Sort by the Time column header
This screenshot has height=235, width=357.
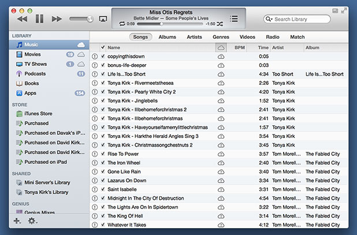click(x=259, y=47)
